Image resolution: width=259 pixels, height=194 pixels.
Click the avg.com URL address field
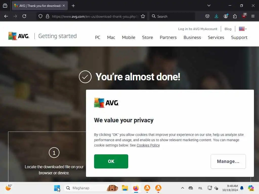click(95, 16)
